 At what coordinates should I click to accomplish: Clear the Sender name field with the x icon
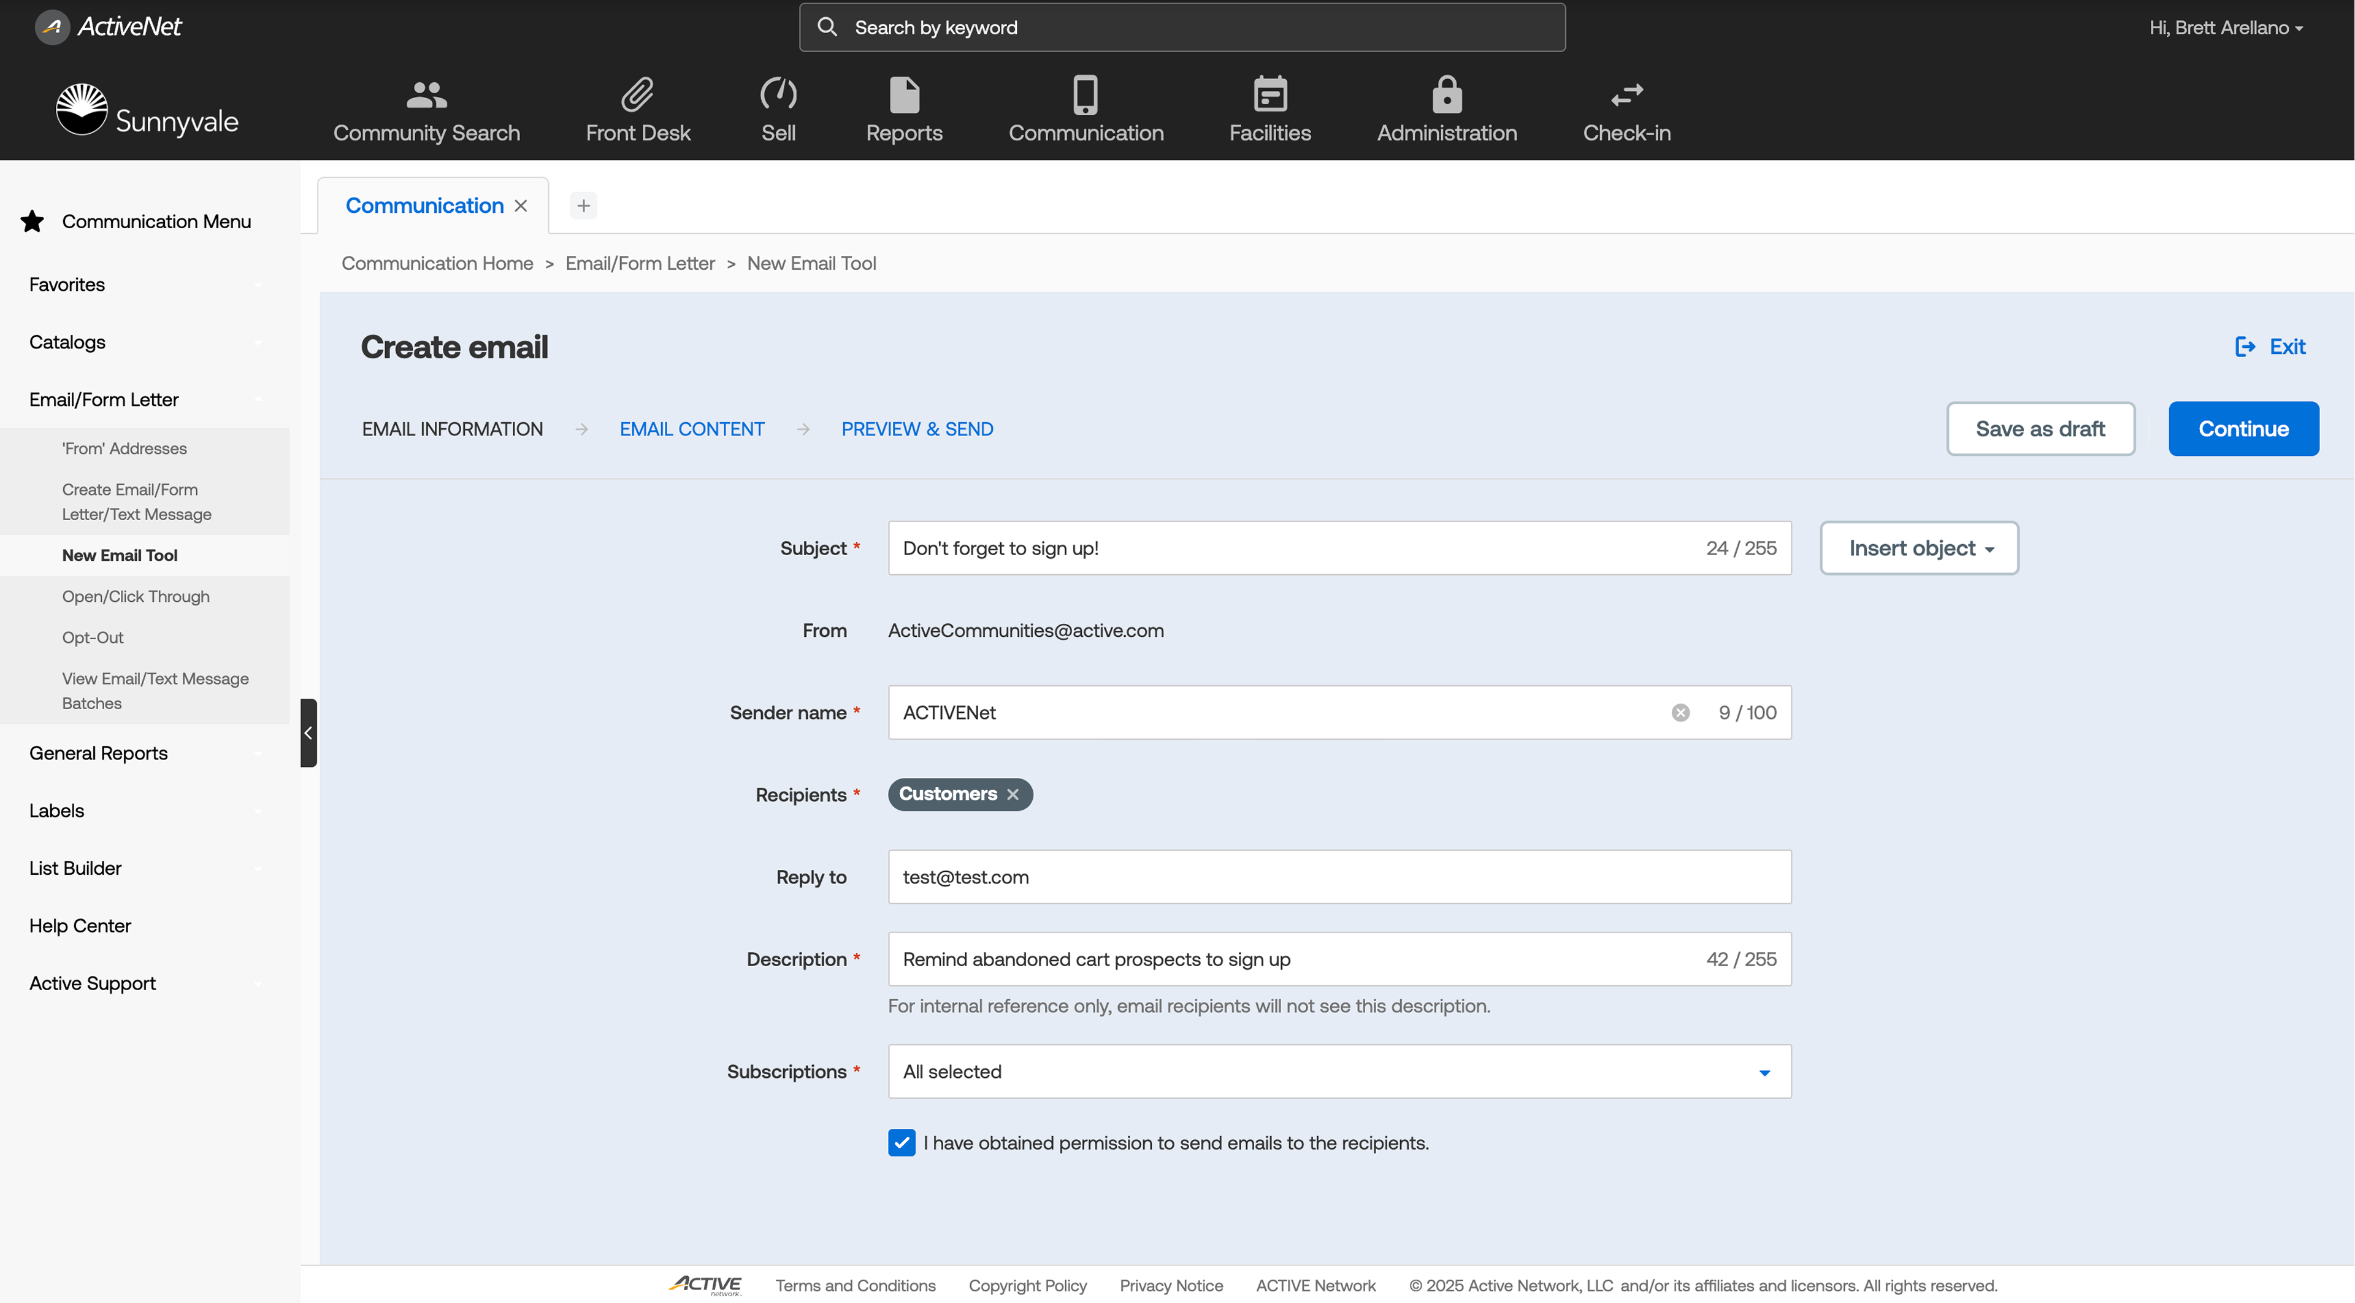(x=1680, y=712)
